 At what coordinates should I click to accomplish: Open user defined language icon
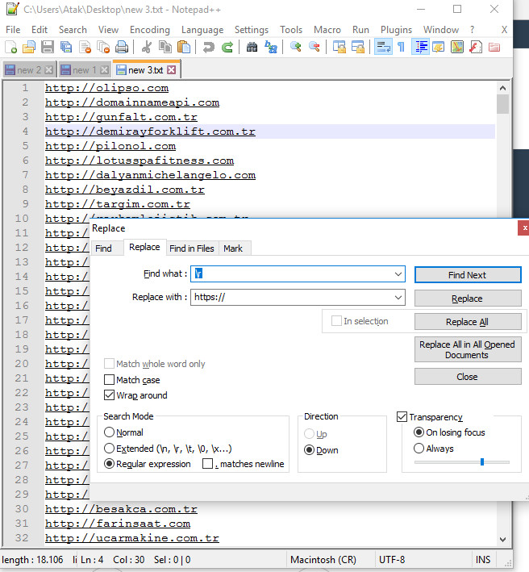coord(439,47)
